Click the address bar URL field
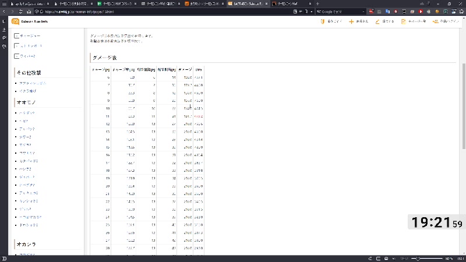466x262 pixels. point(146,11)
